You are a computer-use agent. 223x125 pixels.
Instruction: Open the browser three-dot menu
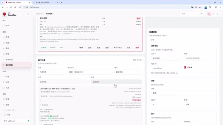coord(220,7)
